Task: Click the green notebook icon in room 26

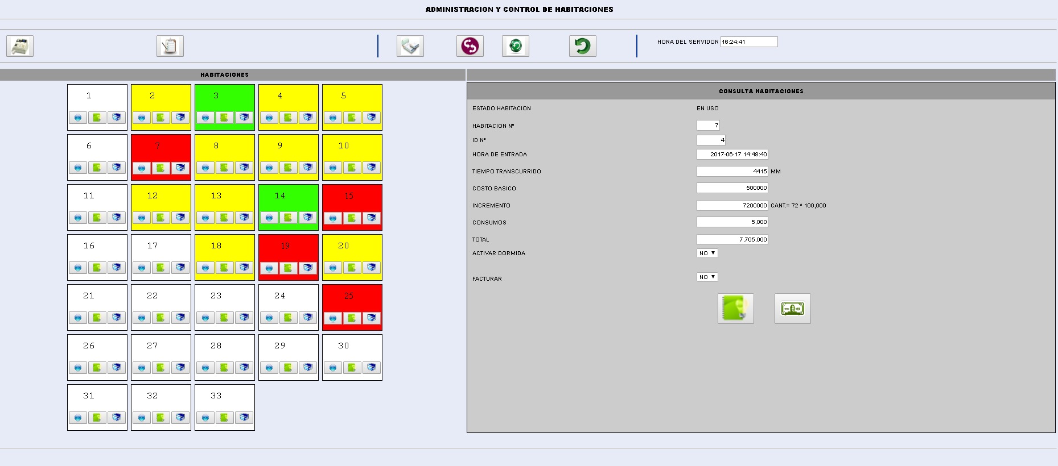Action: click(97, 368)
